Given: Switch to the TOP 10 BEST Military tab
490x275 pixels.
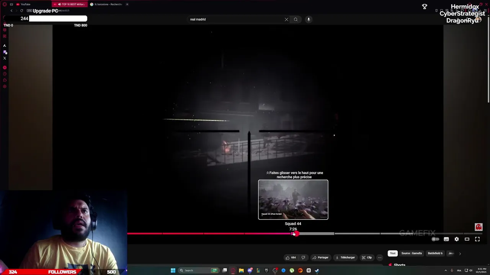Looking at the screenshot, I should [69, 4].
